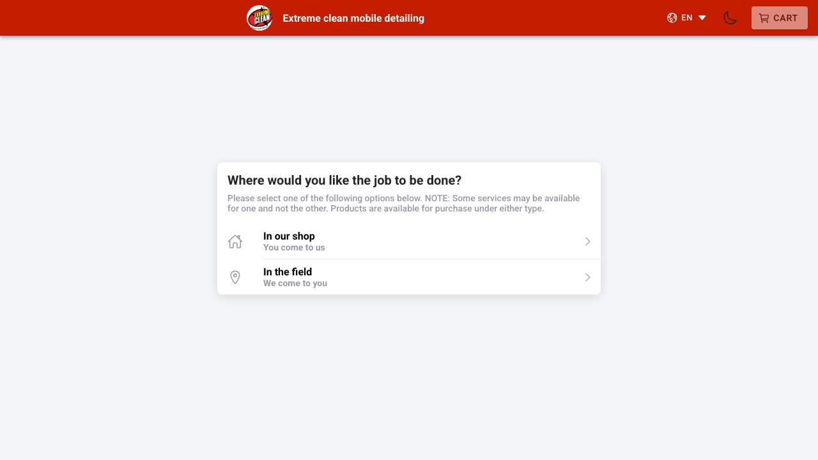The height and width of the screenshot is (460, 818).
Task: Expand the In our shop chevron
Action: [x=588, y=241]
